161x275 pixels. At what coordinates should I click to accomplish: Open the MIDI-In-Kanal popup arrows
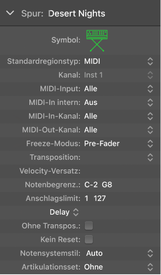coord(150,116)
